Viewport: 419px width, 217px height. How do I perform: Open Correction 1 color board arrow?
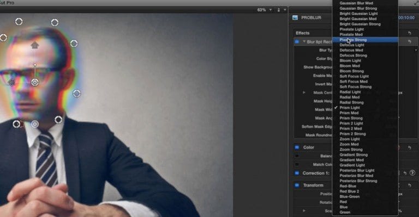pyautogui.click(x=412, y=173)
